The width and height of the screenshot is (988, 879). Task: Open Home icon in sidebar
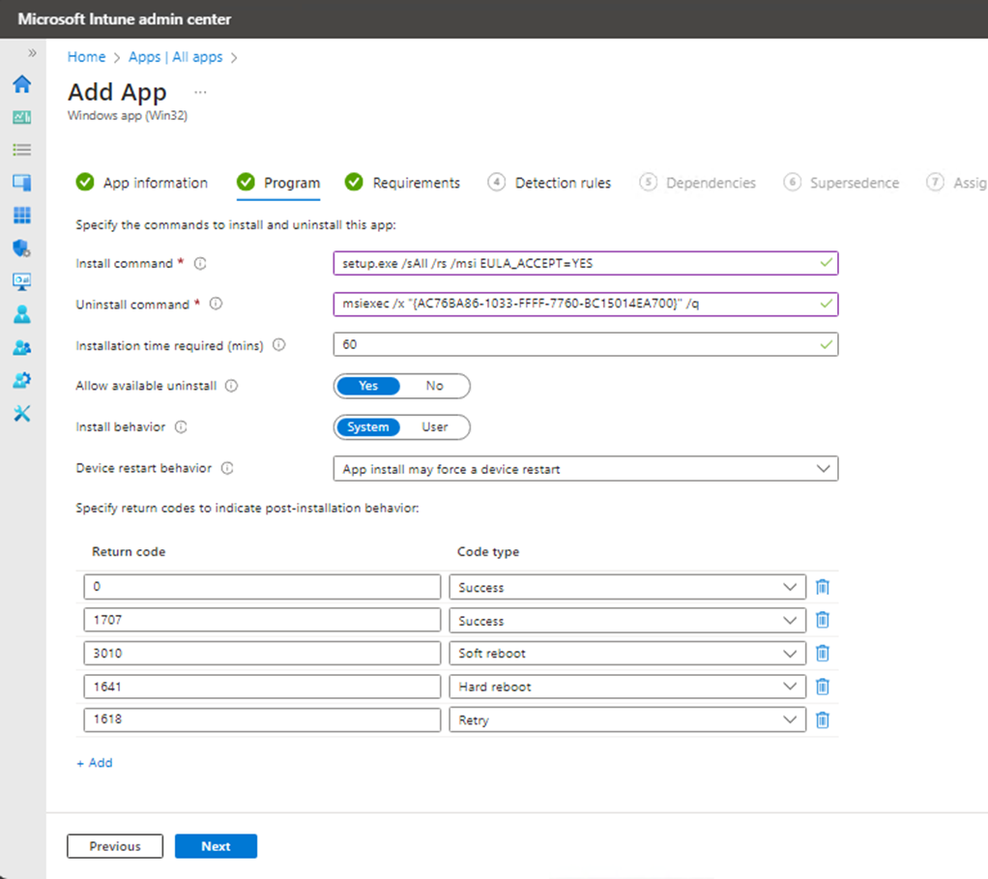22,84
